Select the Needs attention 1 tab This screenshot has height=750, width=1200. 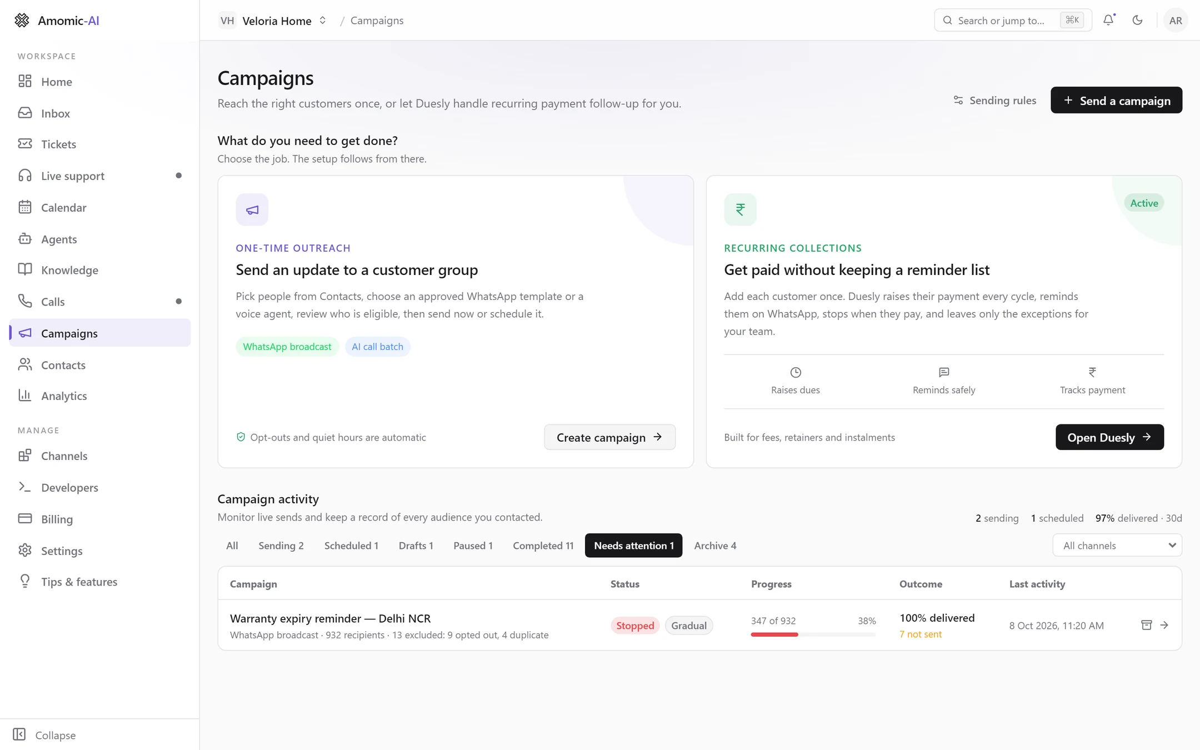(634, 546)
